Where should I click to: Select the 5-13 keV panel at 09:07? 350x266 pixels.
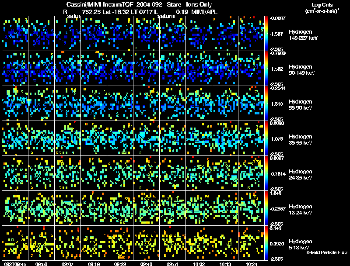click(x=68, y=243)
